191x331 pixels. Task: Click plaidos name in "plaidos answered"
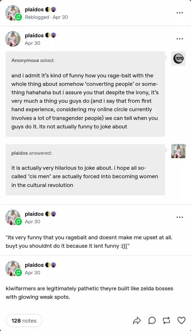(x=19, y=153)
